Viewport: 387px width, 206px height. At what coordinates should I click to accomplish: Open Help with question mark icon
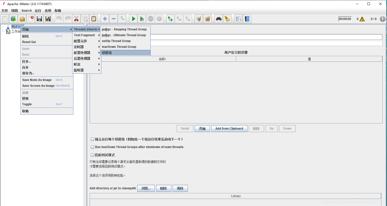(x=247, y=19)
